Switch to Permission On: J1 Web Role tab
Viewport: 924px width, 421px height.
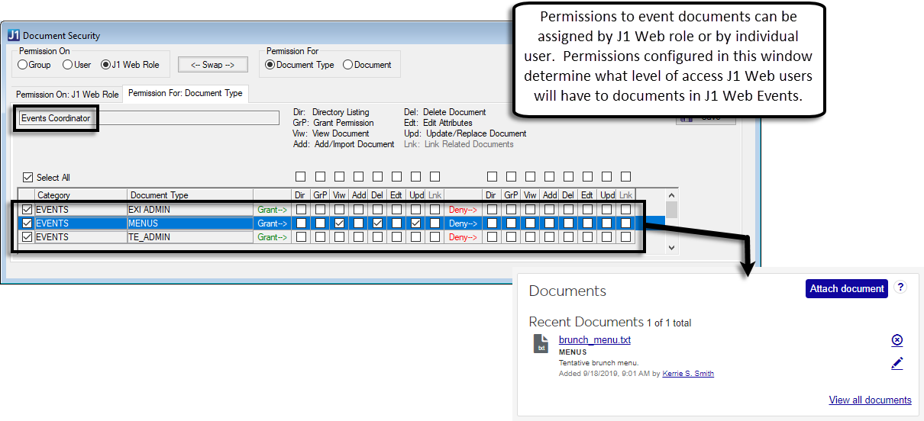pyautogui.click(x=68, y=95)
